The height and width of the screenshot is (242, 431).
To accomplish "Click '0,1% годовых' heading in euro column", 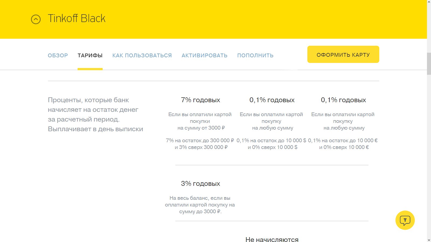I will tap(343, 100).
